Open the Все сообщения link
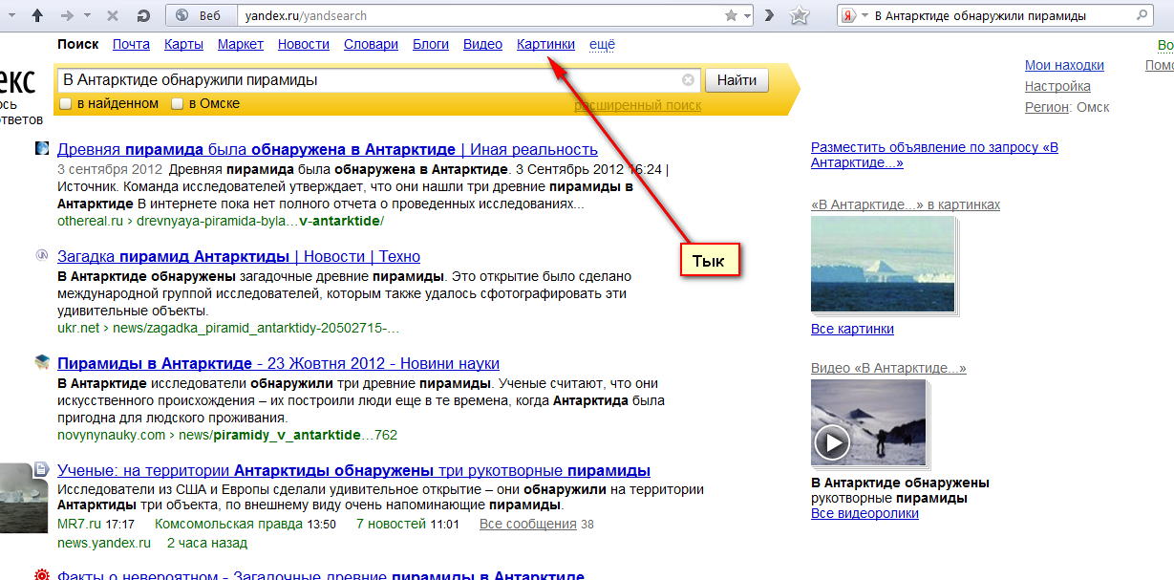 (x=528, y=524)
